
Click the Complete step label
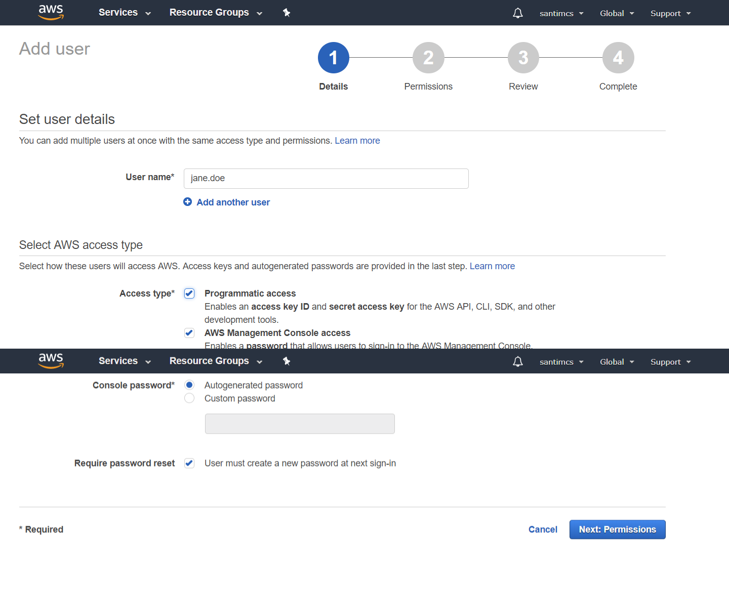coord(618,87)
